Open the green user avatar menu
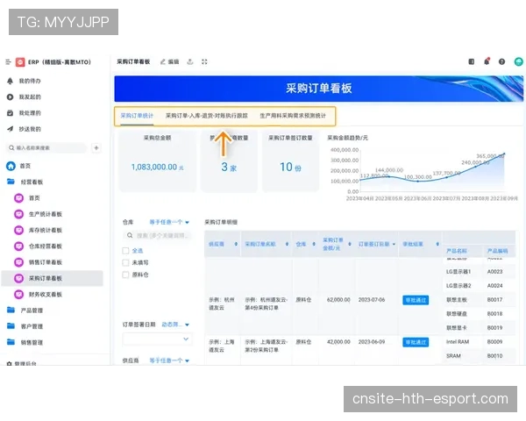Viewport: 526px width, 421px height. (x=519, y=61)
